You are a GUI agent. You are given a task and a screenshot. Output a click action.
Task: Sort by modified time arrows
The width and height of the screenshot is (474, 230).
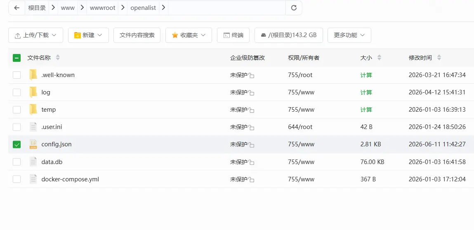439,57
